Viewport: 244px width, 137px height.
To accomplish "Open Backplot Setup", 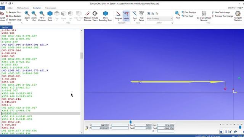I will 14,20.
